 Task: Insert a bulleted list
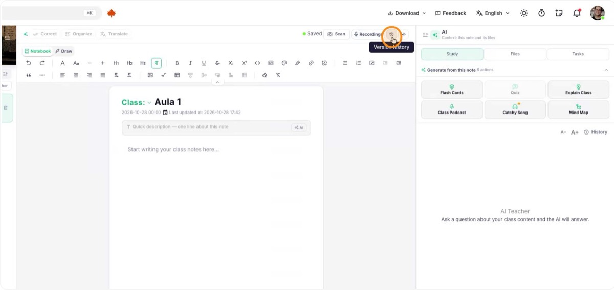click(x=345, y=63)
